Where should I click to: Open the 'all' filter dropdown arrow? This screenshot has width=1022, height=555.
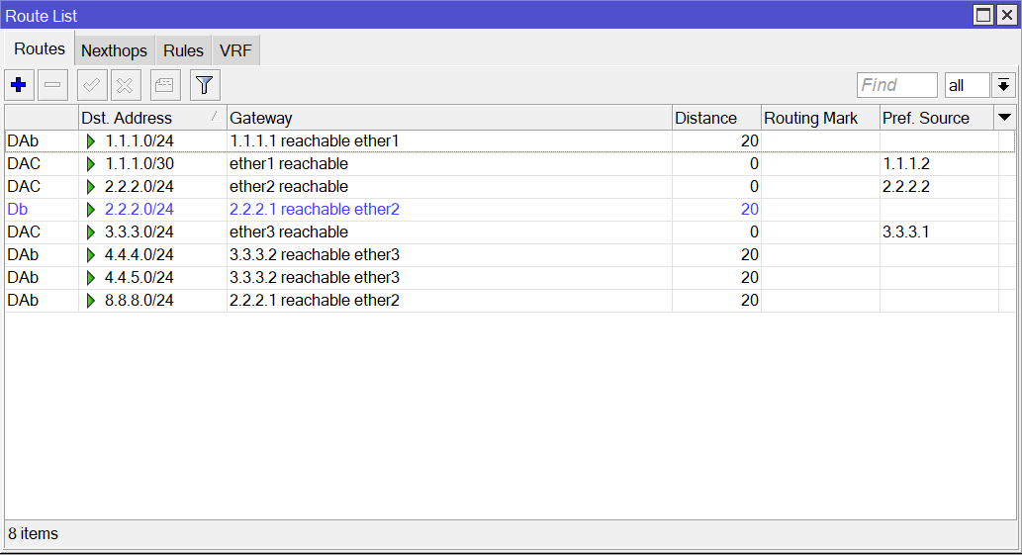(1004, 85)
